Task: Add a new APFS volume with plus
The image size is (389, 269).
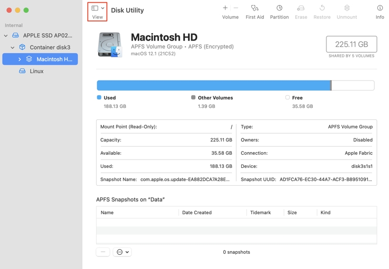Action: point(225,8)
